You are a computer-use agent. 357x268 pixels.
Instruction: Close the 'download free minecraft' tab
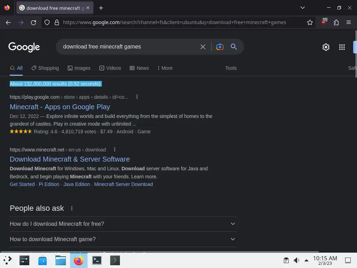88,8
